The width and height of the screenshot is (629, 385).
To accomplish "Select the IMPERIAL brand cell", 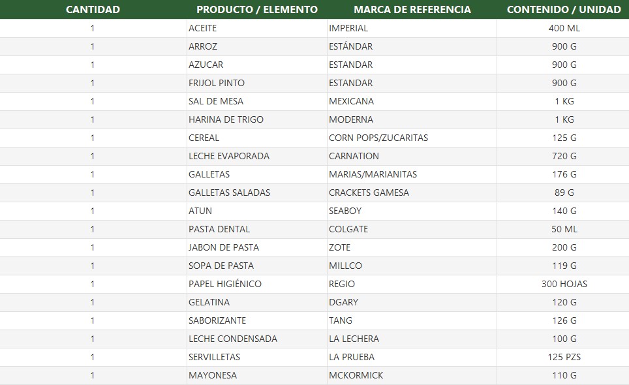I will pyautogui.click(x=412, y=28).
